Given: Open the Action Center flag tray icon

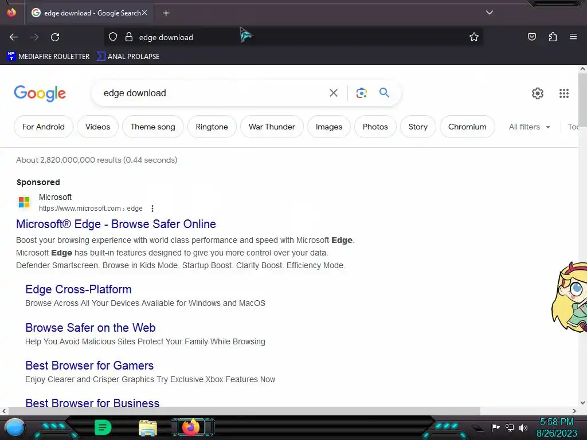Looking at the screenshot, I should pyautogui.click(x=496, y=427).
